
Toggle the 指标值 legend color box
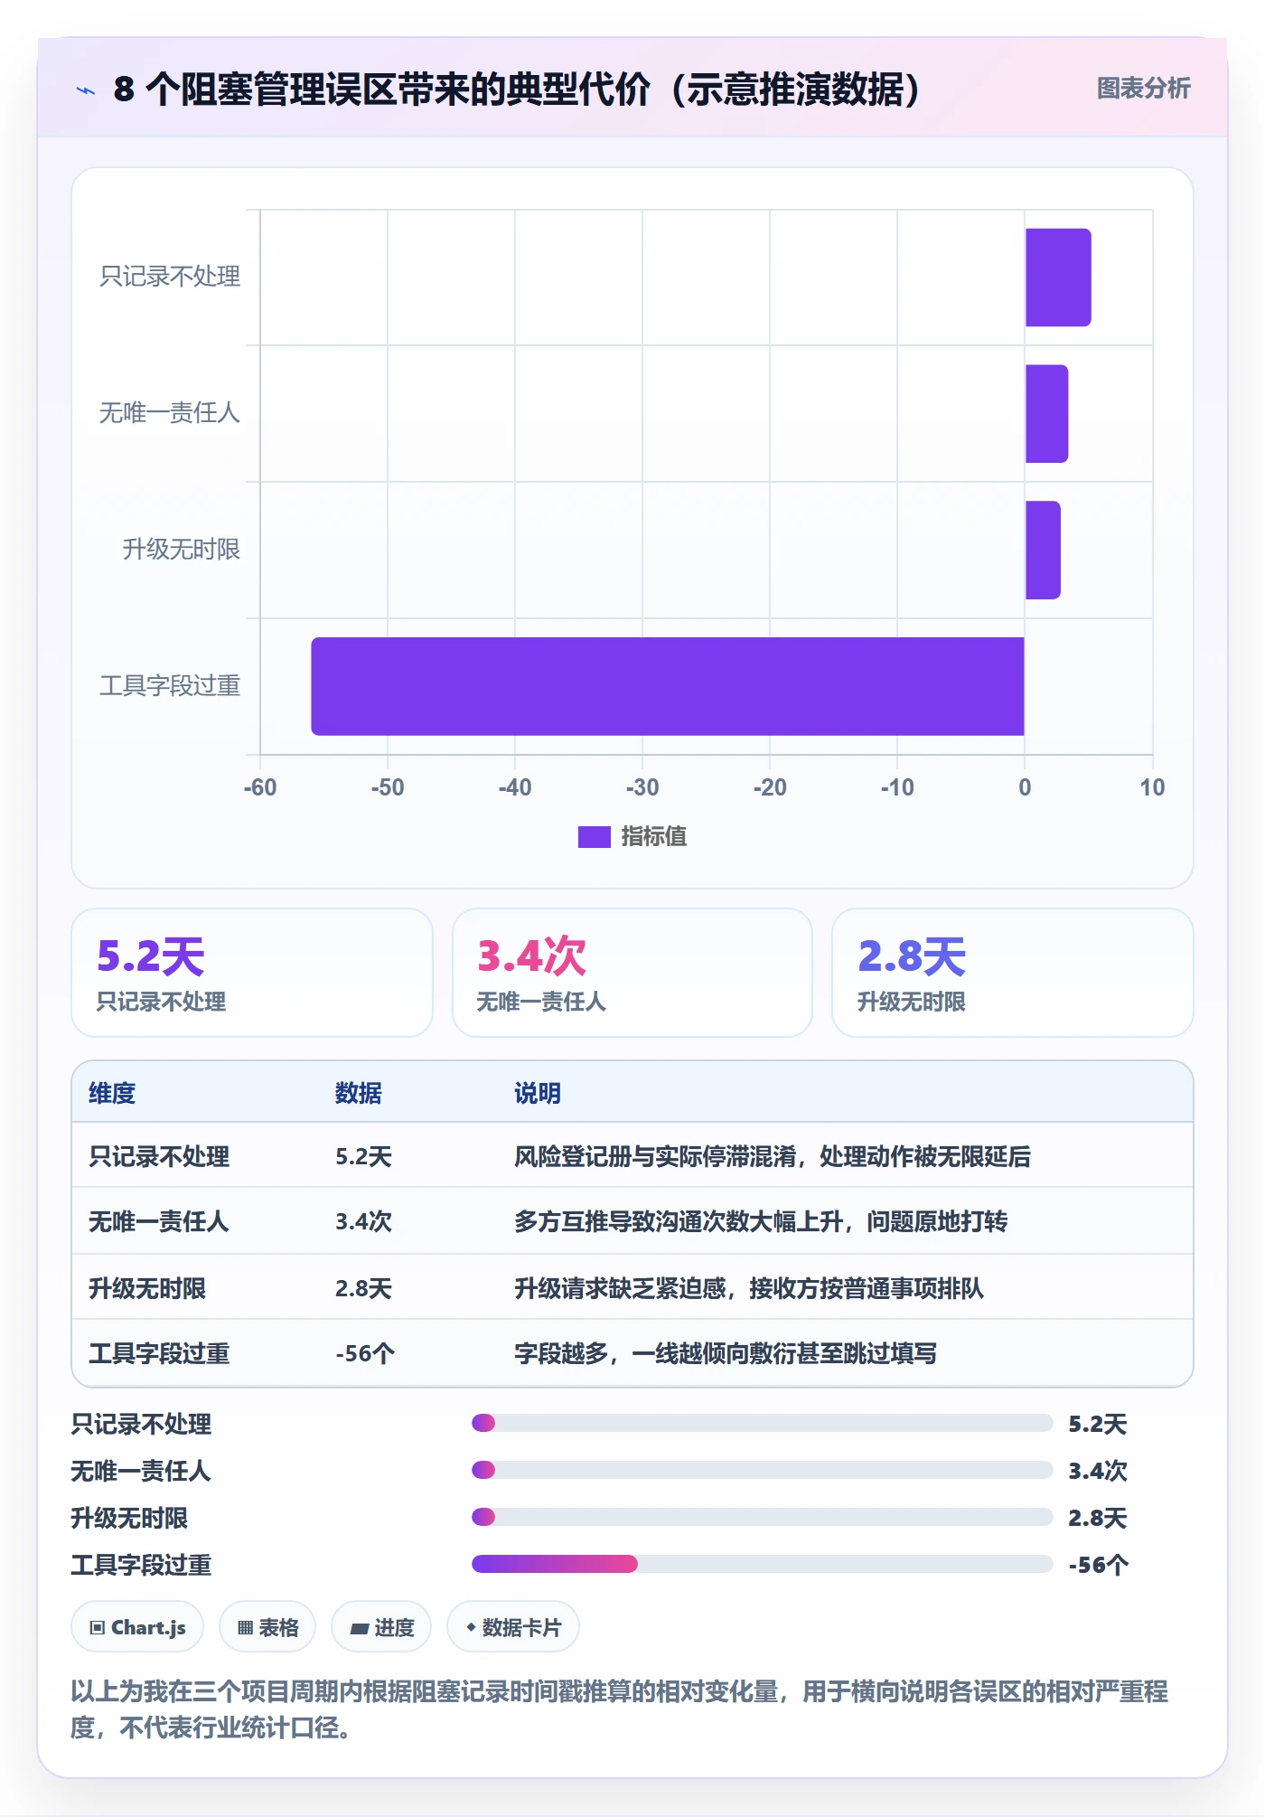594,837
